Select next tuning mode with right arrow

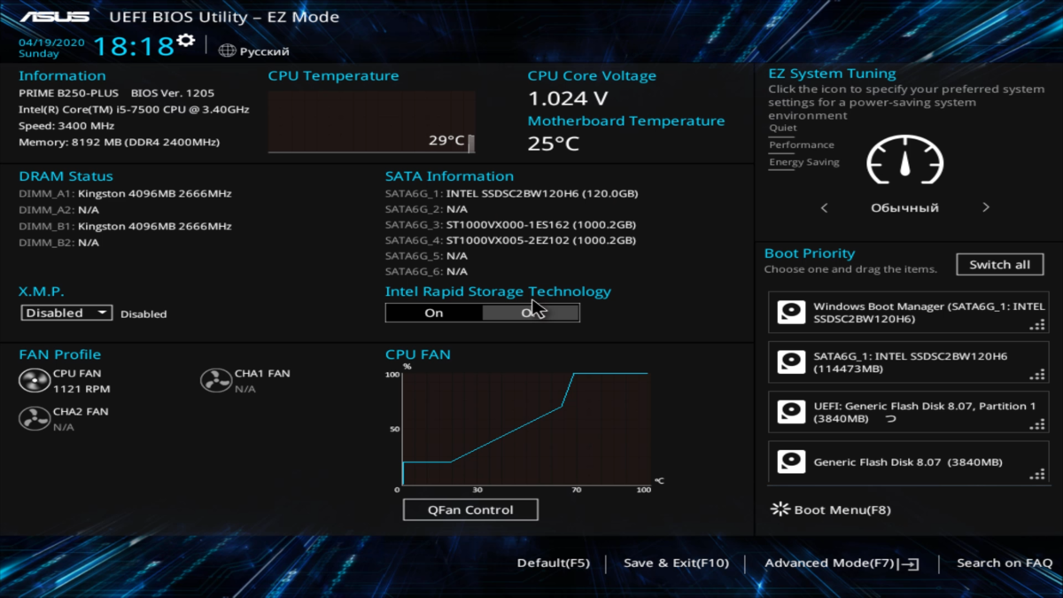985,208
